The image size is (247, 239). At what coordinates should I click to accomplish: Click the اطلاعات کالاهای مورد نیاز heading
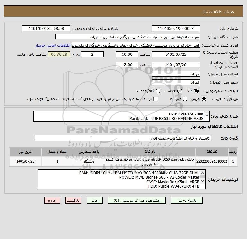[x=214, y=127]
